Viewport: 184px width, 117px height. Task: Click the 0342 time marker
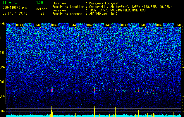[x=37, y=25]
